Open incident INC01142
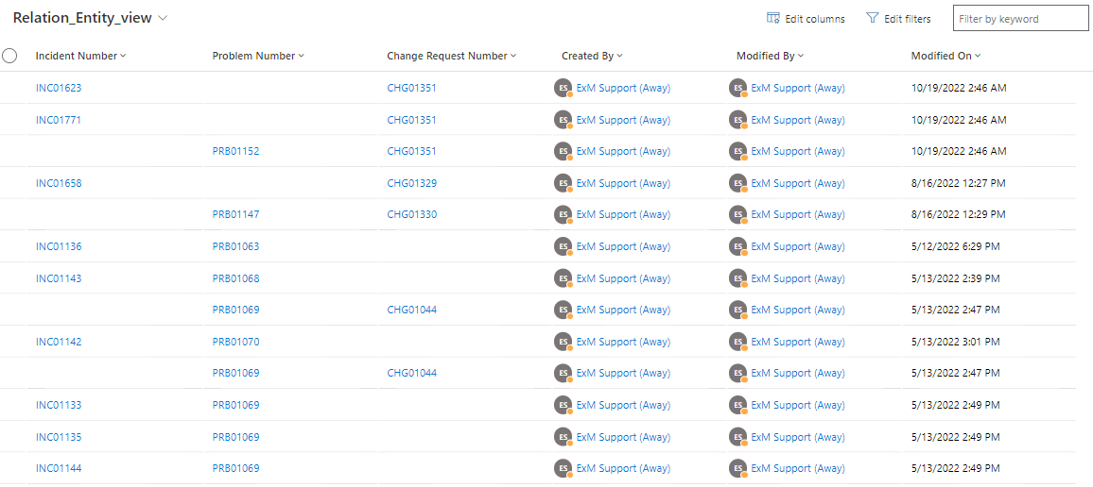This screenshot has height=487, width=1093. (59, 342)
